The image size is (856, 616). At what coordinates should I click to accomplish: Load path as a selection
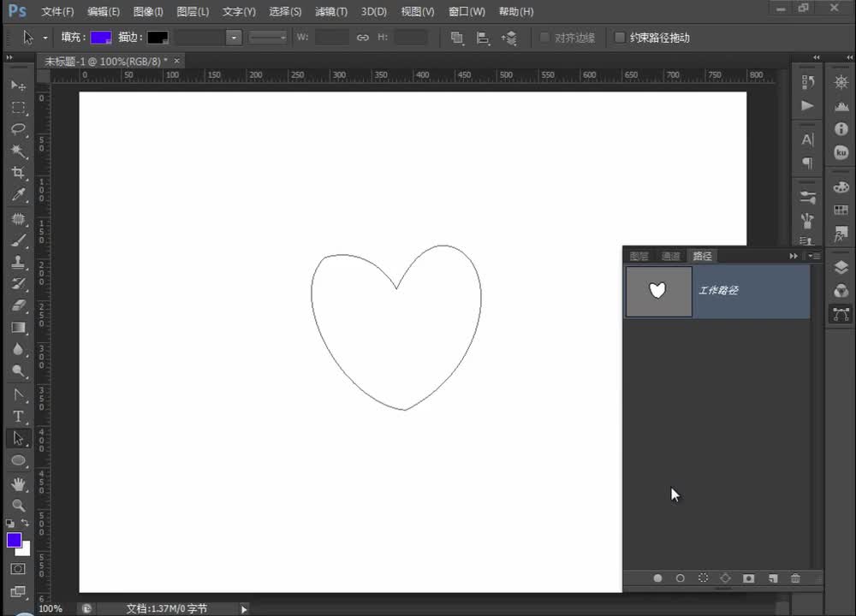pos(703,577)
